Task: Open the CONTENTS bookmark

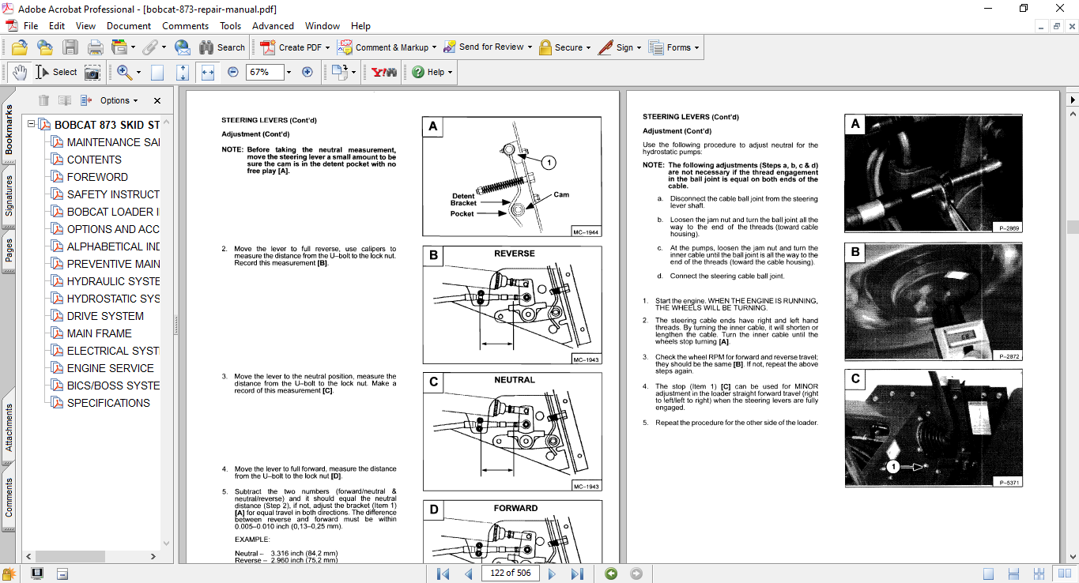Action: pyautogui.click(x=94, y=160)
